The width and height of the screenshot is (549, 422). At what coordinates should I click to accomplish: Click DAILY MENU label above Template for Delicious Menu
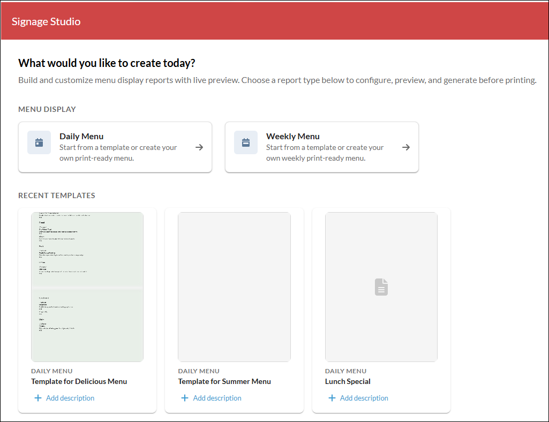(x=52, y=371)
